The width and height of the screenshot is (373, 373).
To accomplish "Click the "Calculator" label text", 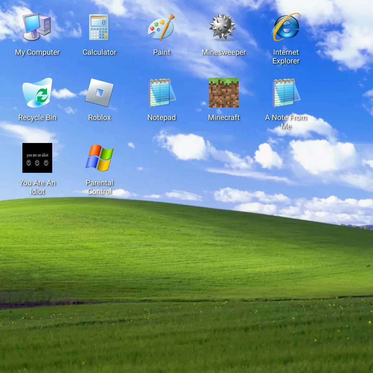I will tap(99, 52).
